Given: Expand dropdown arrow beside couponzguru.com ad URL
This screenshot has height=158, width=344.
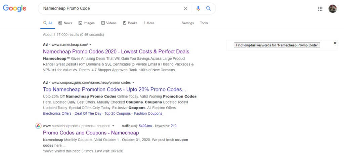Looking at the screenshot, I should tap(133, 83).
